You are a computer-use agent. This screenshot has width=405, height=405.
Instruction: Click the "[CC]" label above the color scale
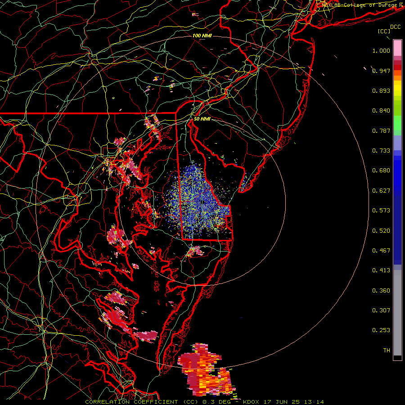tap(384, 31)
